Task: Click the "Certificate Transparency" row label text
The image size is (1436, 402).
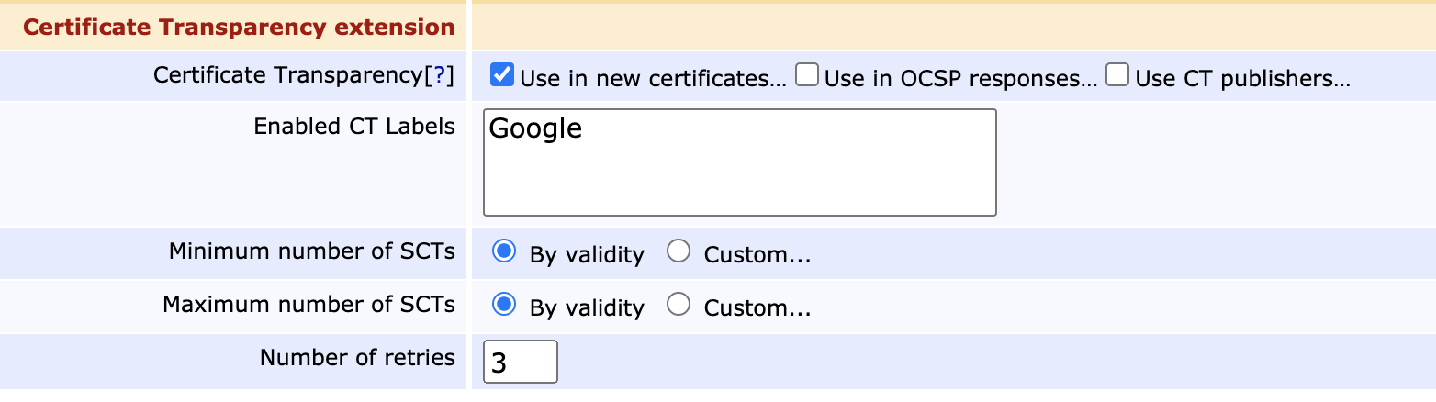Action: (x=287, y=75)
